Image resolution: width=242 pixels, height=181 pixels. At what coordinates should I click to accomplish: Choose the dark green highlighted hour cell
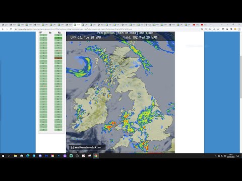pos(58,38)
